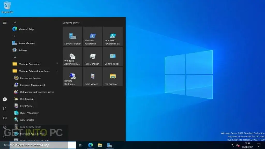Launch Windows PowerShell ISE from the tiles
Viewport: 265px width, 149px height.
pos(113,36)
